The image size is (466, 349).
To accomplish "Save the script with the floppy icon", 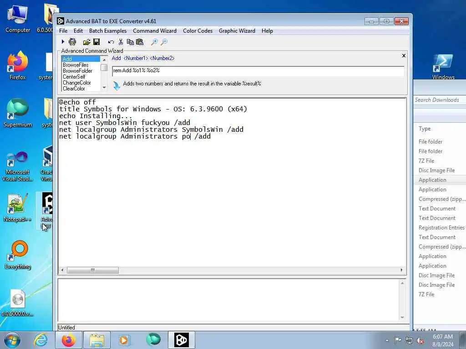I will pyautogui.click(x=96, y=42).
